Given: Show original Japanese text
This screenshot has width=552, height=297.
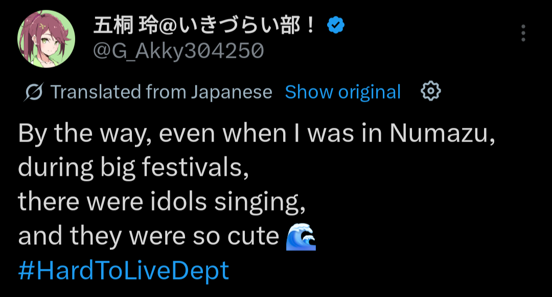Looking at the screenshot, I should 342,92.
